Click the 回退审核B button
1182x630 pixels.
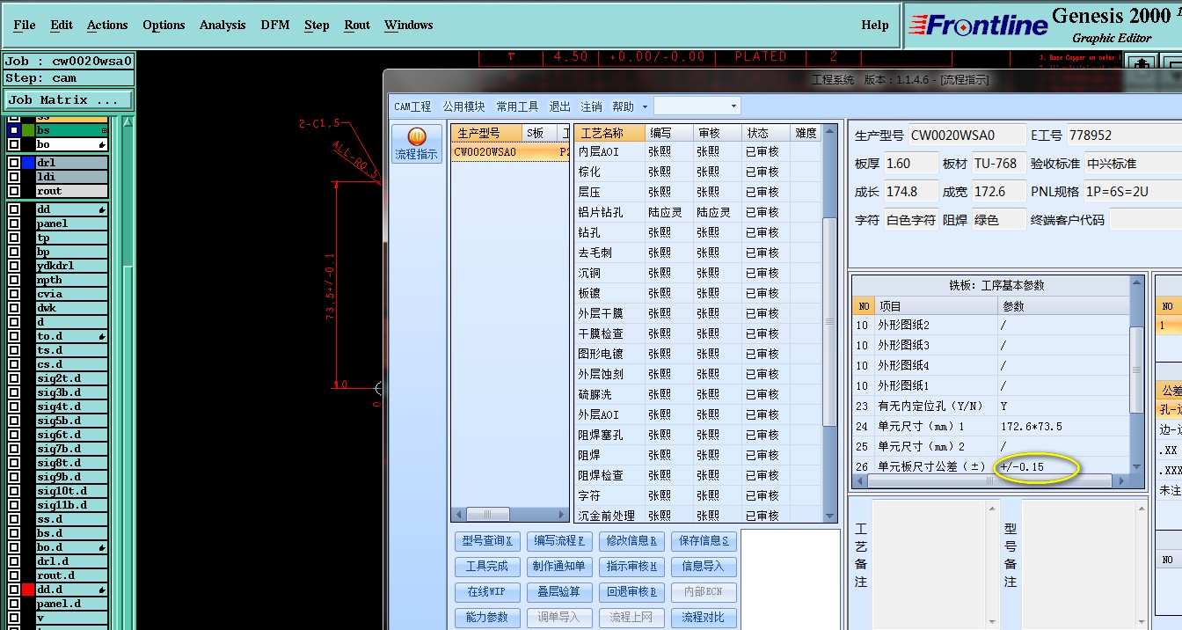pos(631,591)
